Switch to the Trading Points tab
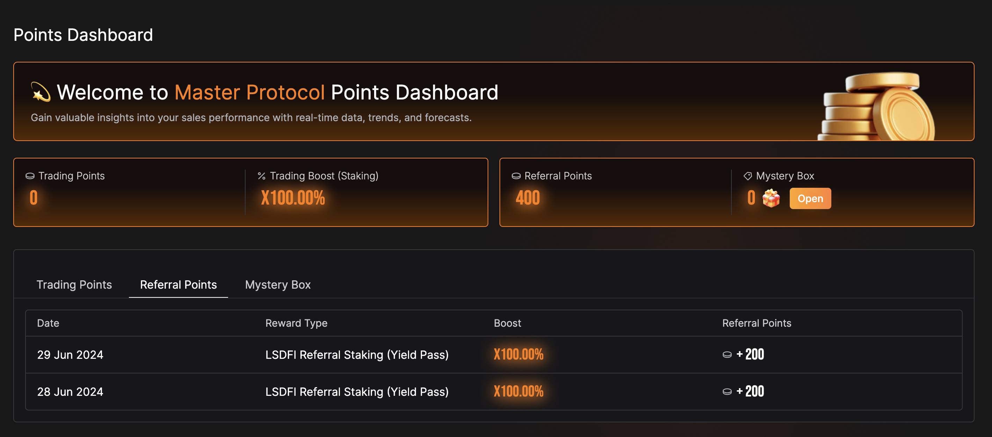This screenshot has height=437, width=992. coord(74,285)
